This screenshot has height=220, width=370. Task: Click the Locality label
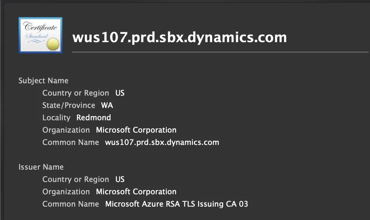[56, 118]
